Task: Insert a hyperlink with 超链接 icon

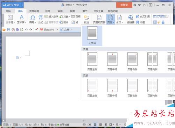Action: click(x=131, y=17)
